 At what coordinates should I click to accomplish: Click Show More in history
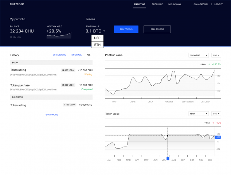[x=52, y=114]
